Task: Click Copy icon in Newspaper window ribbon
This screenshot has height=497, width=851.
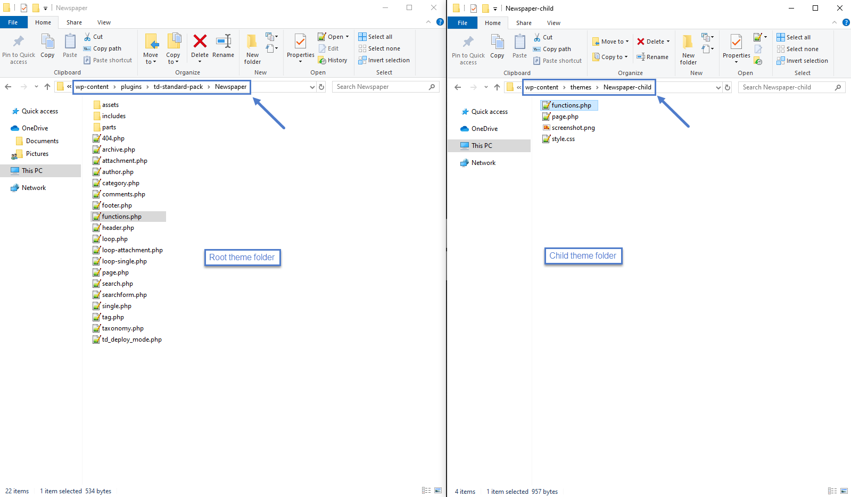Action: 47,42
